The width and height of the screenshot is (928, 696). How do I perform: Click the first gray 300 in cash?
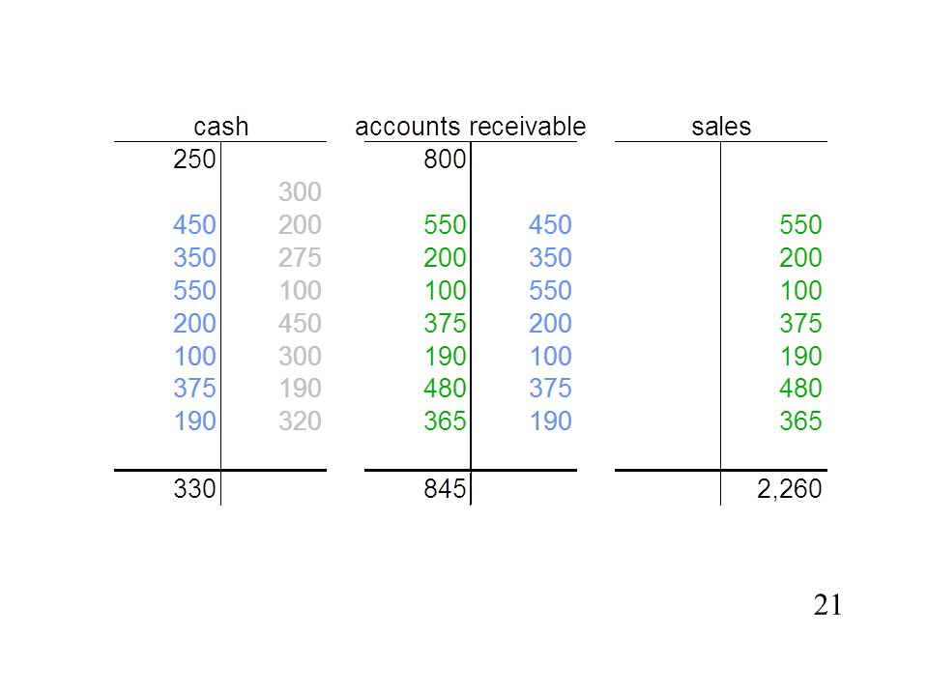coord(300,191)
